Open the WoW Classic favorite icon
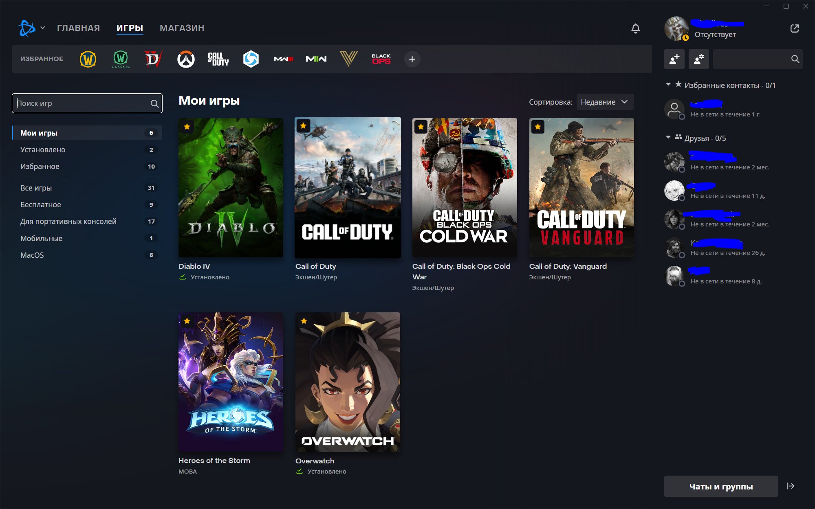Viewport: 815px width, 509px height. click(121, 59)
